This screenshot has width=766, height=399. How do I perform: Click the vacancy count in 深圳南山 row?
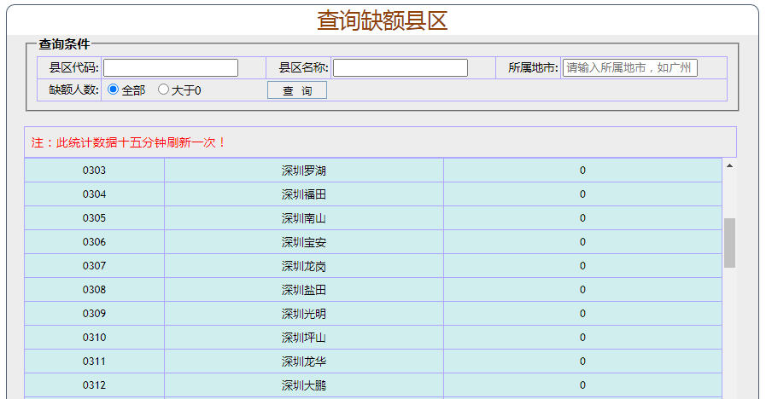(x=582, y=218)
